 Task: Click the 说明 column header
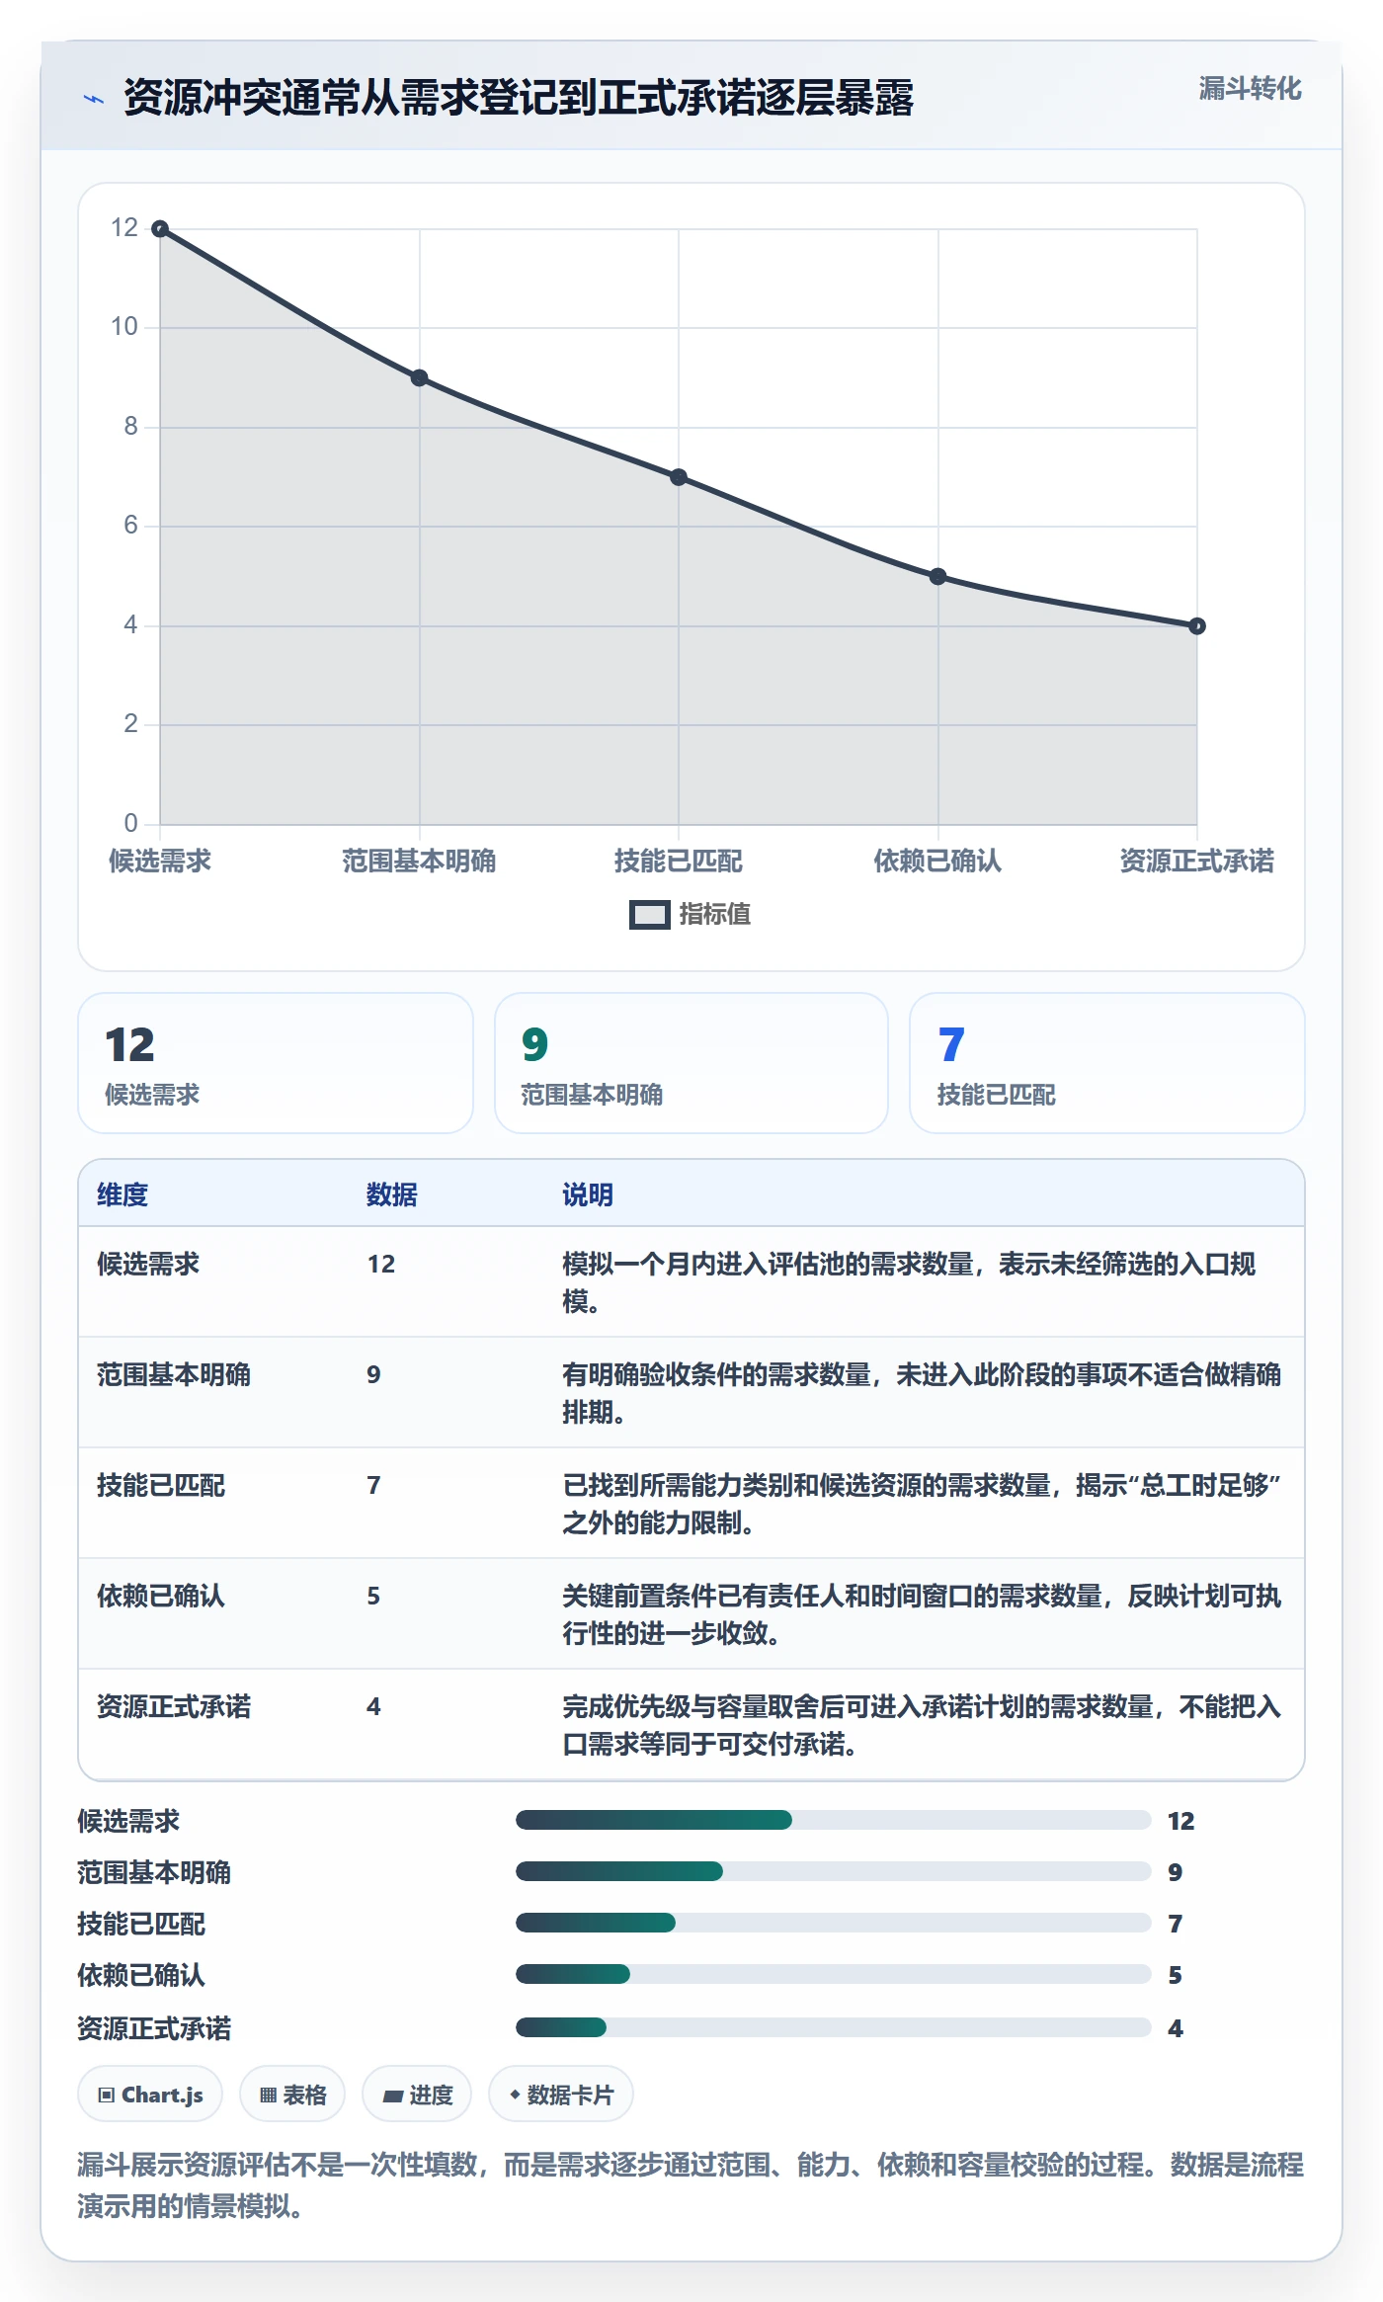point(588,1195)
